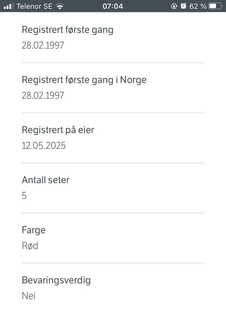Tap the Farge label

coord(34,230)
